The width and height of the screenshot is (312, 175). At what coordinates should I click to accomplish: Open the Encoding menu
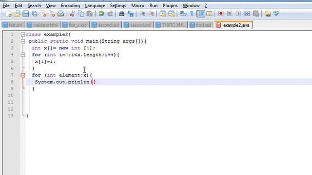click(x=70, y=5)
